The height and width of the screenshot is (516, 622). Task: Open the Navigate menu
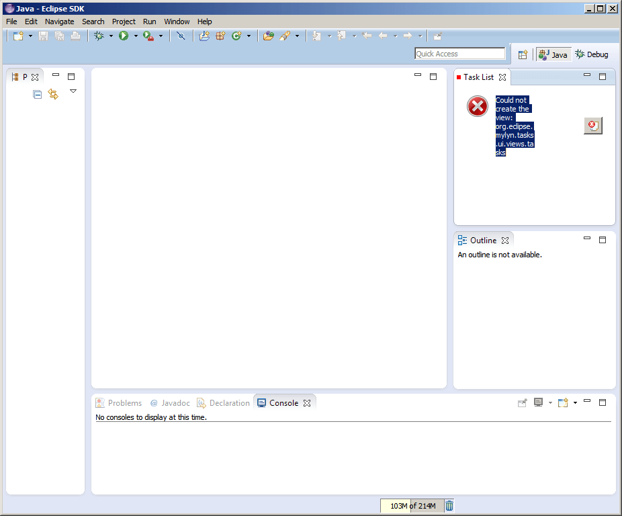[x=60, y=21]
